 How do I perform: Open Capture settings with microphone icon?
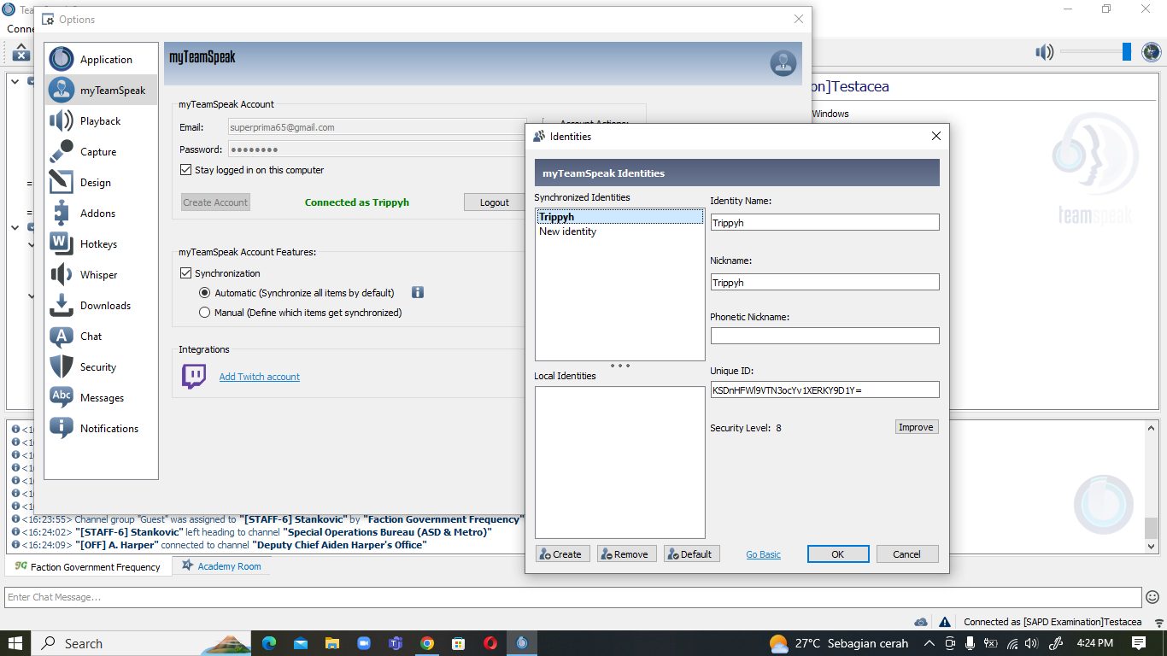[x=102, y=151]
